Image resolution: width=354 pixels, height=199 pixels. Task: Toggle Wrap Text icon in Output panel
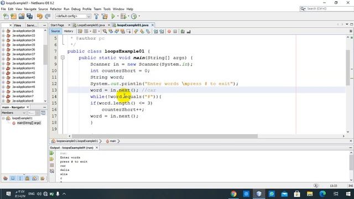click(51, 171)
